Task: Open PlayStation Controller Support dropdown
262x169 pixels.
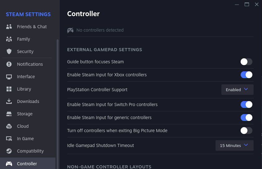Action: (237, 90)
